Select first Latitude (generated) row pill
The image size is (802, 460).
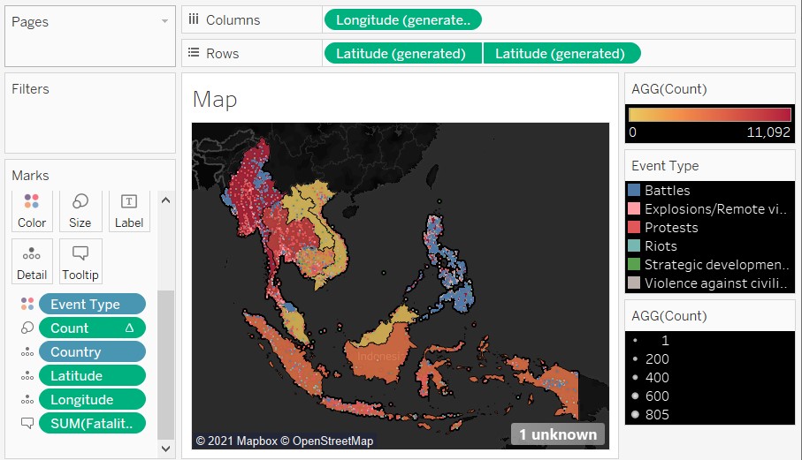(x=402, y=53)
